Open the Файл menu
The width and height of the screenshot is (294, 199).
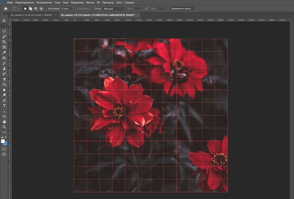(10, 3)
